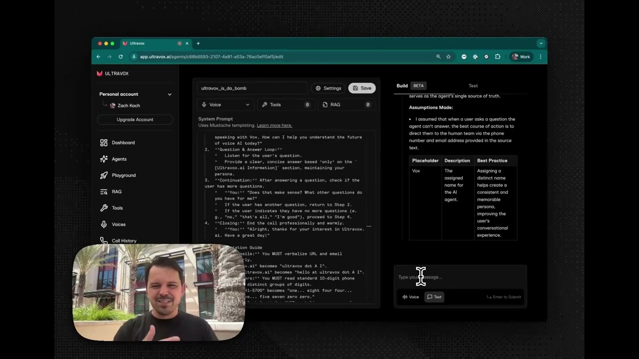Click the Type your message input

click(x=460, y=277)
